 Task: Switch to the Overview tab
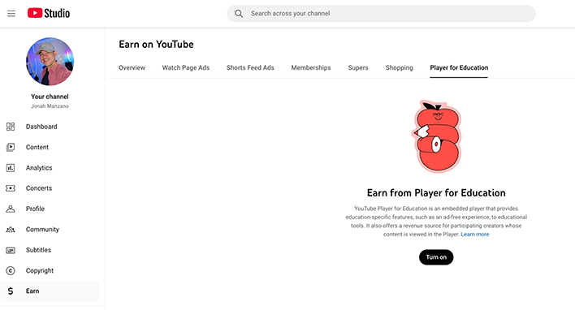(x=132, y=68)
